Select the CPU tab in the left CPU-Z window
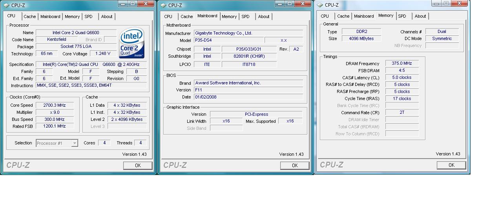The image size is (480, 206). (11, 16)
